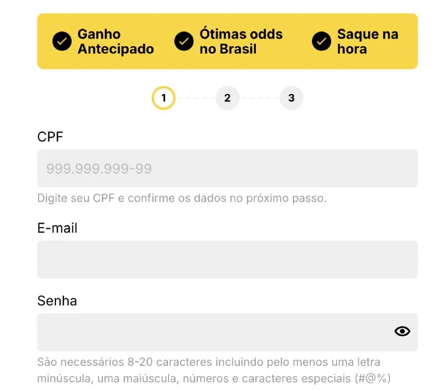The image size is (448, 391).
Task: Click the Senha field label
Action: [x=57, y=301]
